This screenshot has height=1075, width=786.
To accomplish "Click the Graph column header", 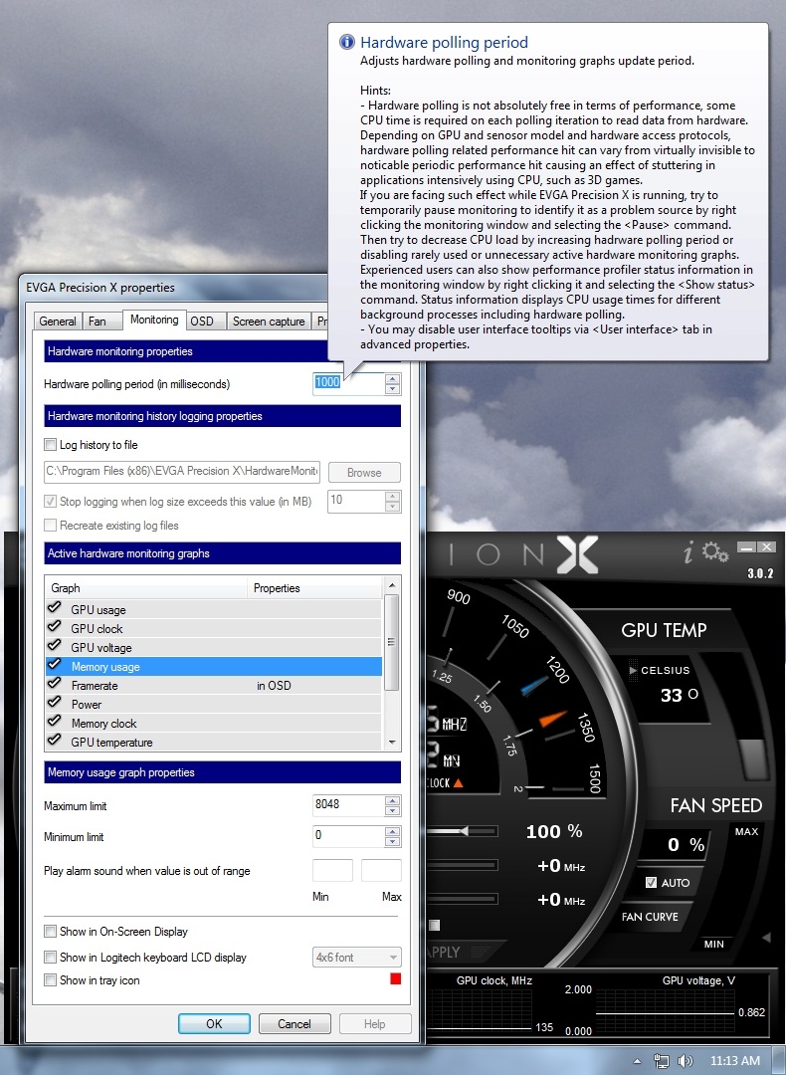I will (x=146, y=587).
